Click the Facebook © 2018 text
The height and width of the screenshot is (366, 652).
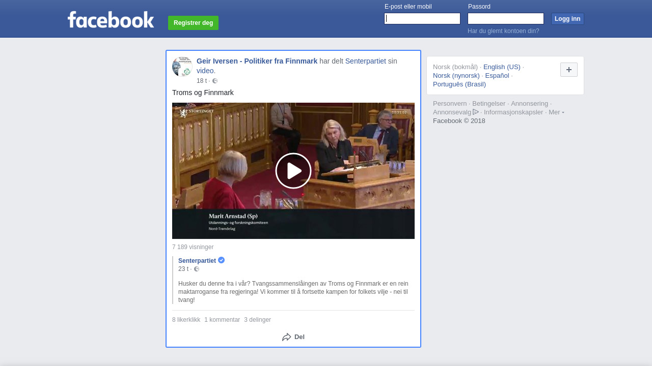point(459,121)
